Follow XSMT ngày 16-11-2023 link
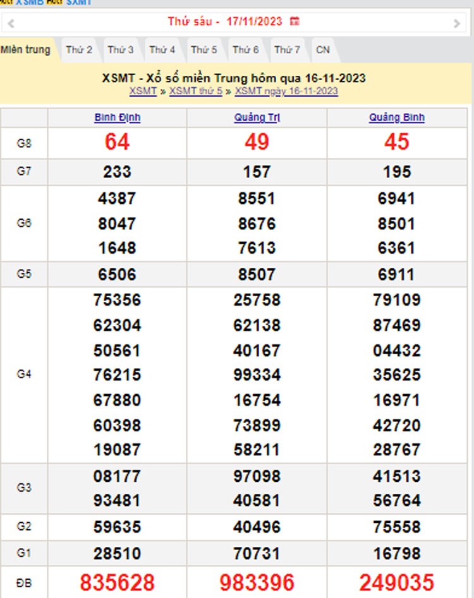Image resolution: width=474 pixels, height=598 pixels. [286, 91]
